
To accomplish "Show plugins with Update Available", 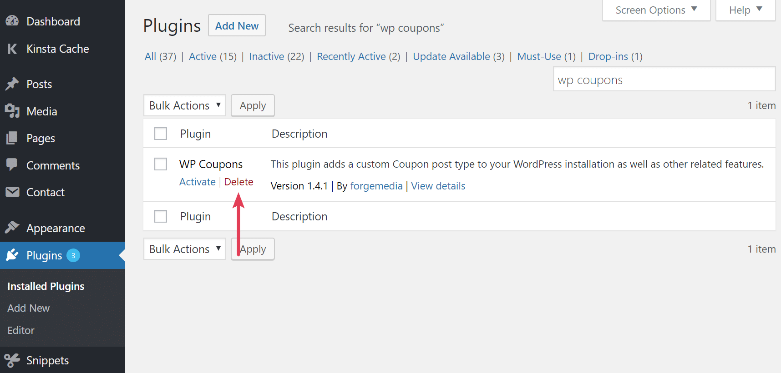I will tap(451, 56).
